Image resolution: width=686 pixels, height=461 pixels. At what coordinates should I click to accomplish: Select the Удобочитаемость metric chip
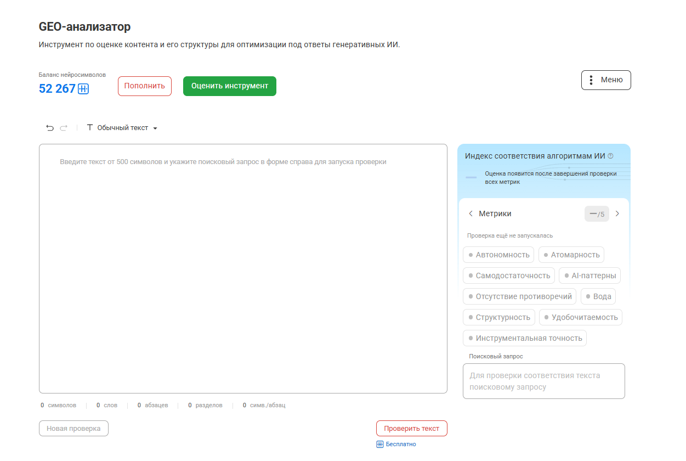(581, 317)
